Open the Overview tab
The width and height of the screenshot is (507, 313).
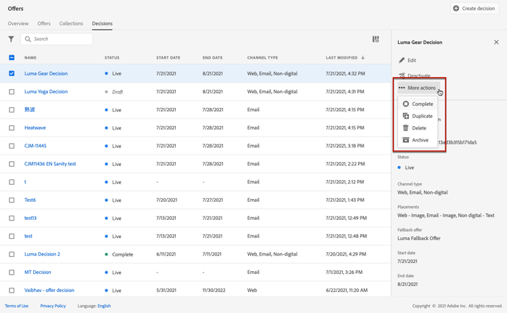click(18, 24)
